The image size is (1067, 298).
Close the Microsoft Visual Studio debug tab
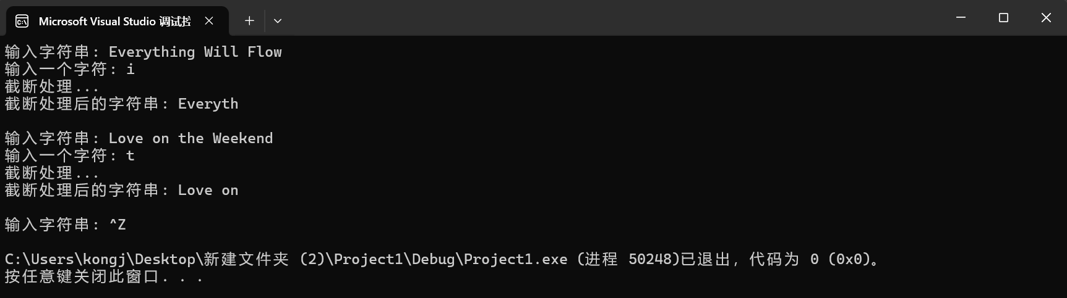click(209, 21)
